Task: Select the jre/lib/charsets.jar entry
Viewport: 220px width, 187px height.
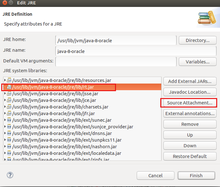Action: (82, 107)
